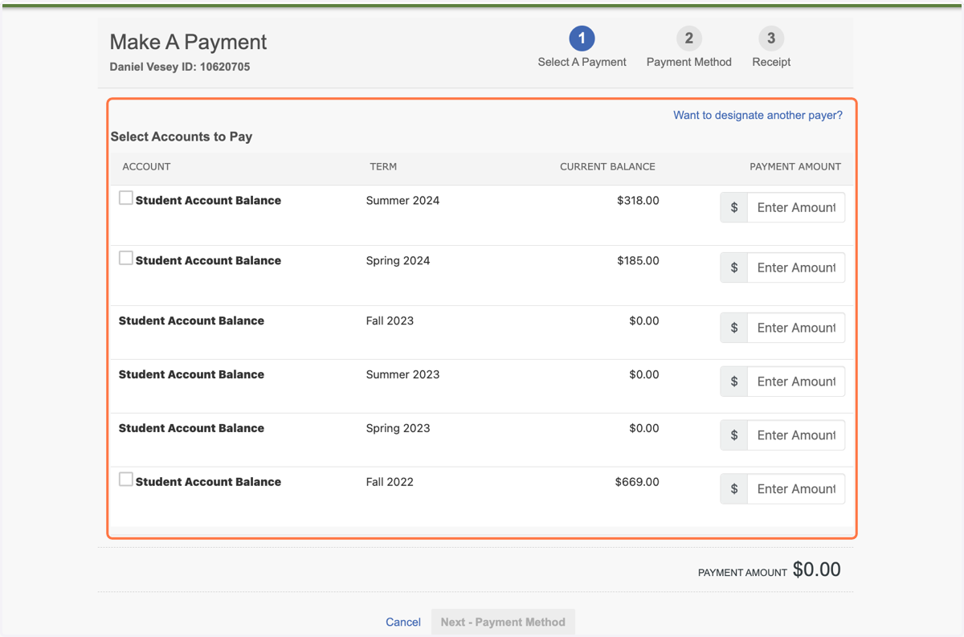Click Student Account Balance label for Spring 2023

[191, 428]
